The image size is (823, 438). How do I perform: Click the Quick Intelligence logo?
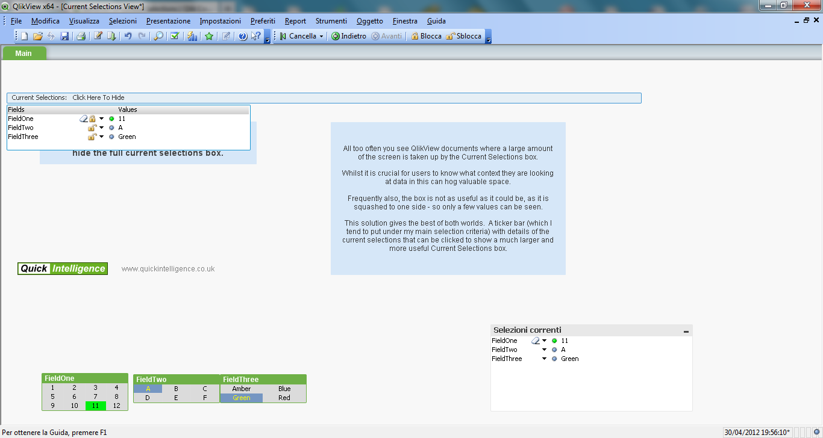tap(63, 269)
